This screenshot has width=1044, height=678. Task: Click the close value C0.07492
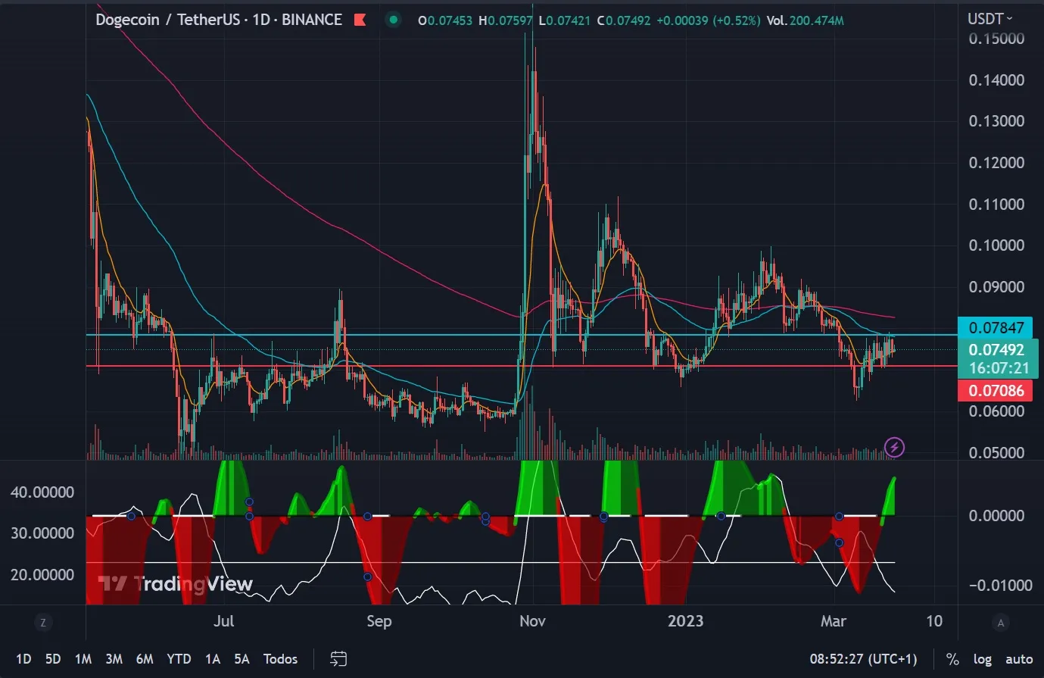pyautogui.click(x=624, y=20)
